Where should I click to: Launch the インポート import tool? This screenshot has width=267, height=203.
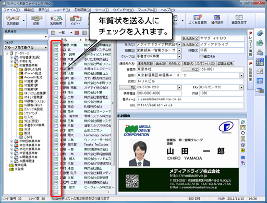pyautogui.click(x=76, y=20)
